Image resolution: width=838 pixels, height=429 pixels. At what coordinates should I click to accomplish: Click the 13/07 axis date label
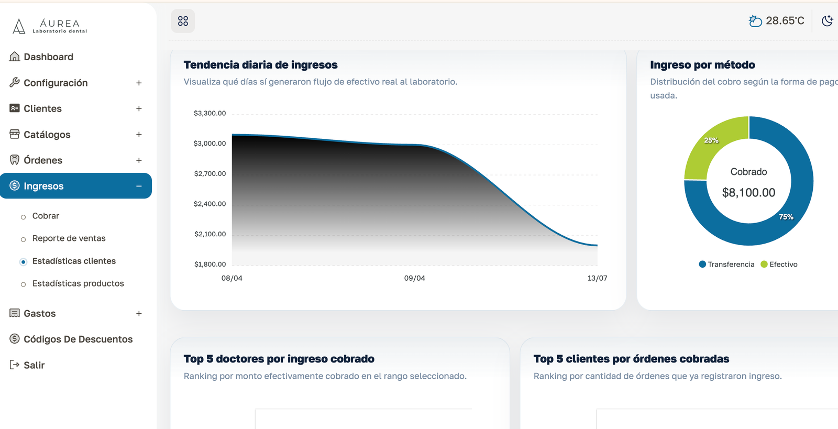(x=597, y=278)
